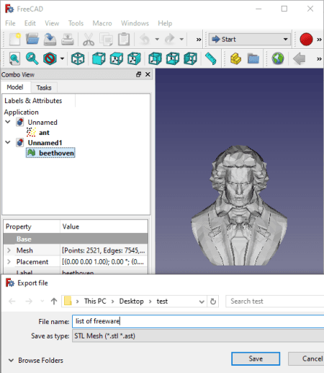Show more file toolbar items chevron
This screenshot has height=373, width=324.
tap(199, 40)
